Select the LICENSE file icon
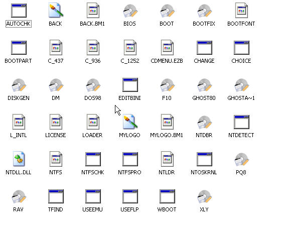The height and width of the screenshot is (230, 292). click(56, 122)
